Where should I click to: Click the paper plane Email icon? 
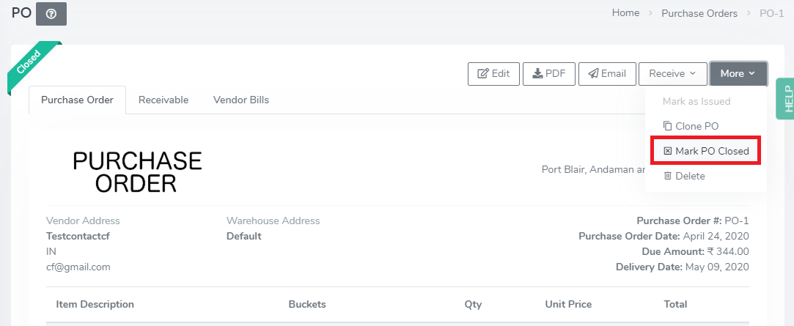pyautogui.click(x=593, y=74)
